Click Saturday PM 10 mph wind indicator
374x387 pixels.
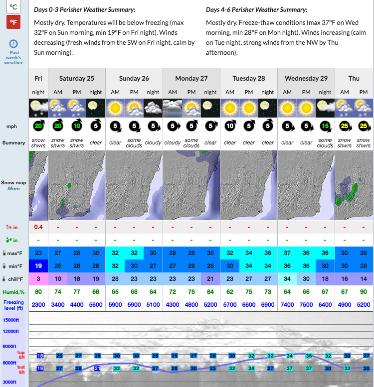point(77,126)
